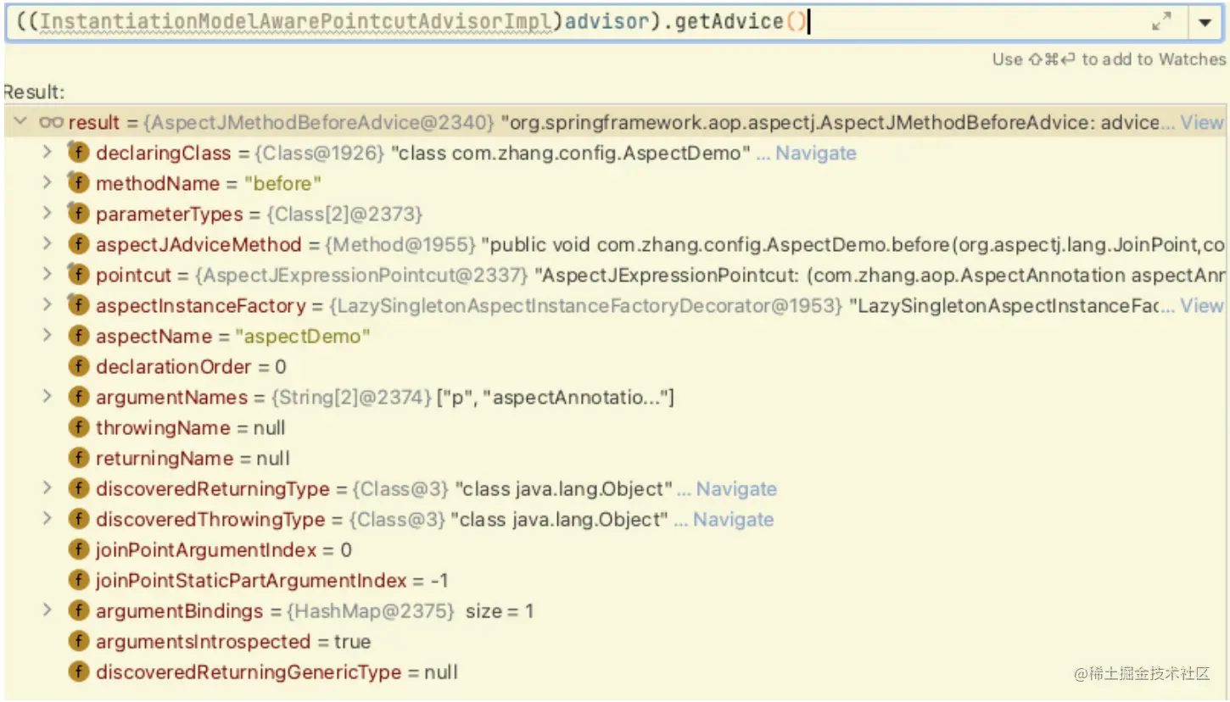Click the field icon beside declaringClass
This screenshot has height=702, width=1230.
pyautogui.click(x=78, y=153)
